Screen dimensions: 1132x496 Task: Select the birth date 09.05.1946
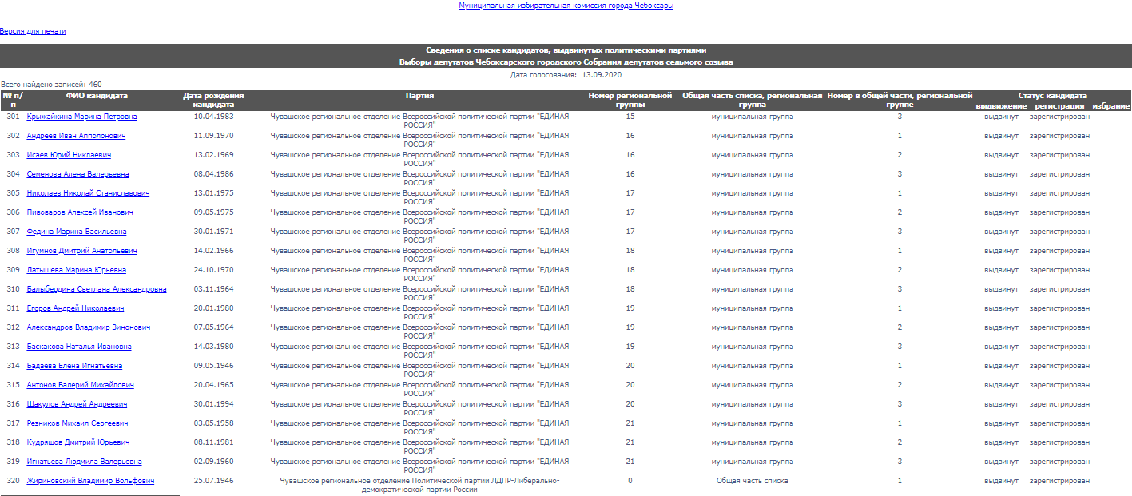point(213,366)
